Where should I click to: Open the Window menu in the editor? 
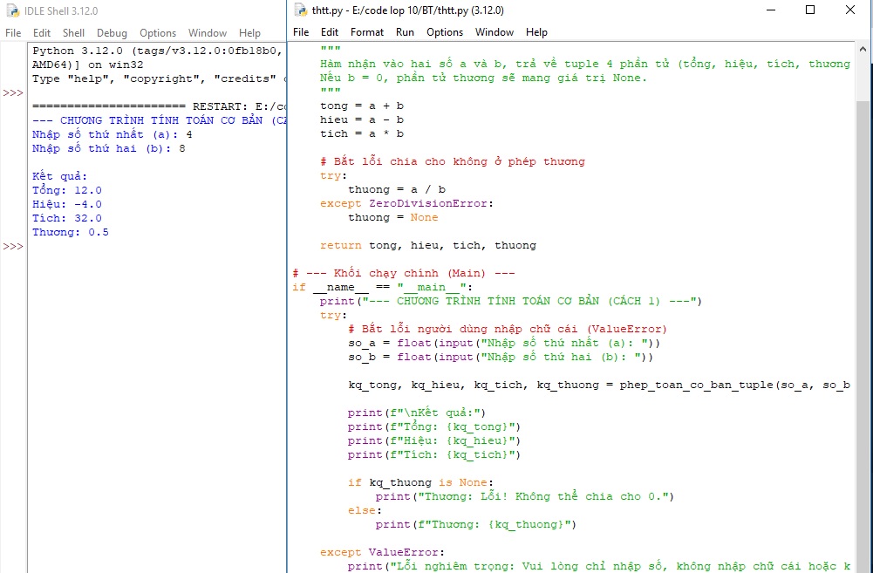pyautogui.click(x=494, y=32)
